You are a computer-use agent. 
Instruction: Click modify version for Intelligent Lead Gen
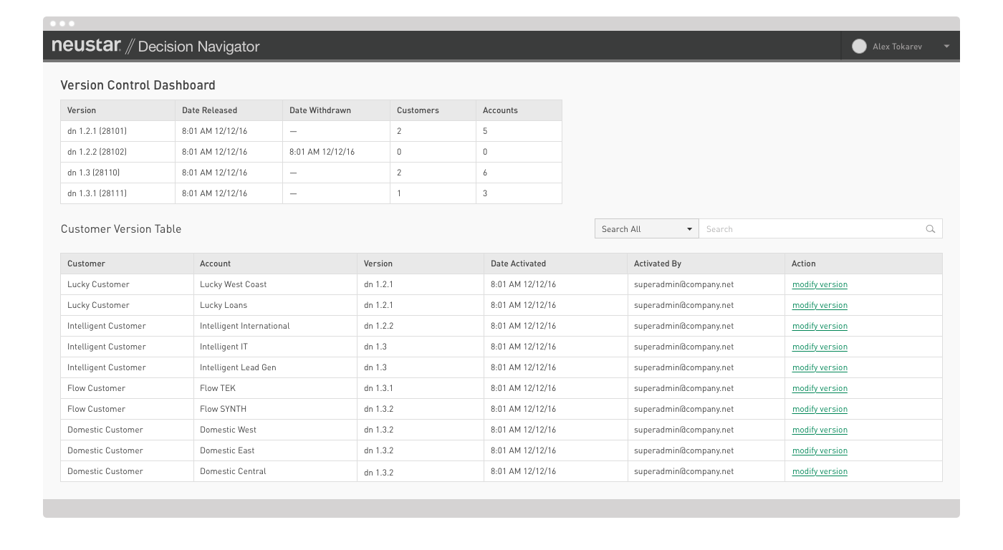[820, 367]
